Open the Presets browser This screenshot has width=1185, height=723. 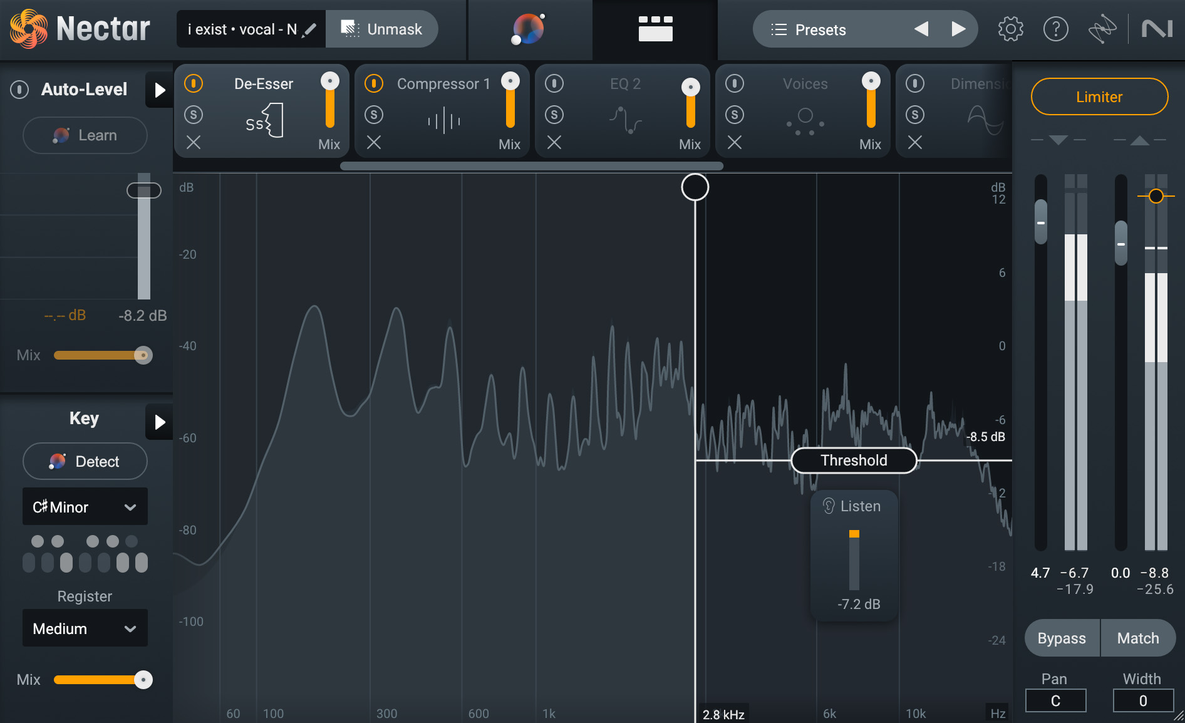[x=820, y=29]
